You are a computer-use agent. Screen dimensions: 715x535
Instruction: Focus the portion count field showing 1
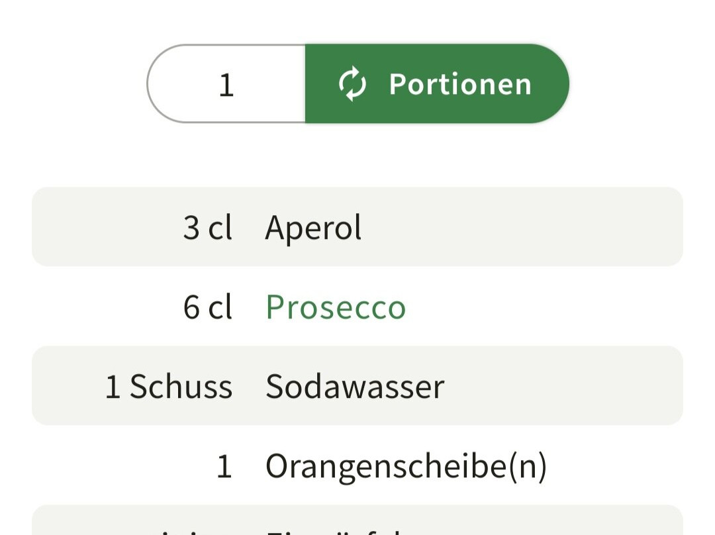coord(226,83)
